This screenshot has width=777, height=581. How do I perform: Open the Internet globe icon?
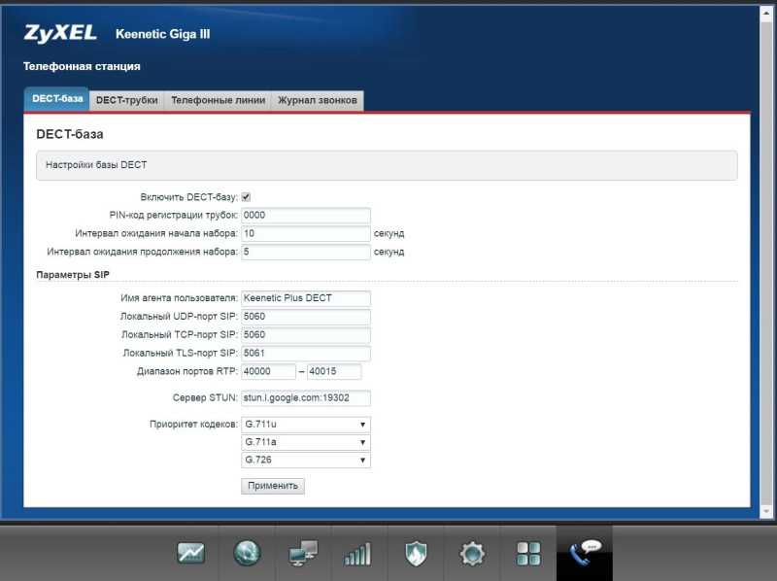(247, 553)
